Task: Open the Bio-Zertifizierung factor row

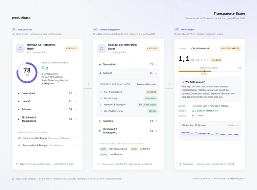Action: (128, 111)
